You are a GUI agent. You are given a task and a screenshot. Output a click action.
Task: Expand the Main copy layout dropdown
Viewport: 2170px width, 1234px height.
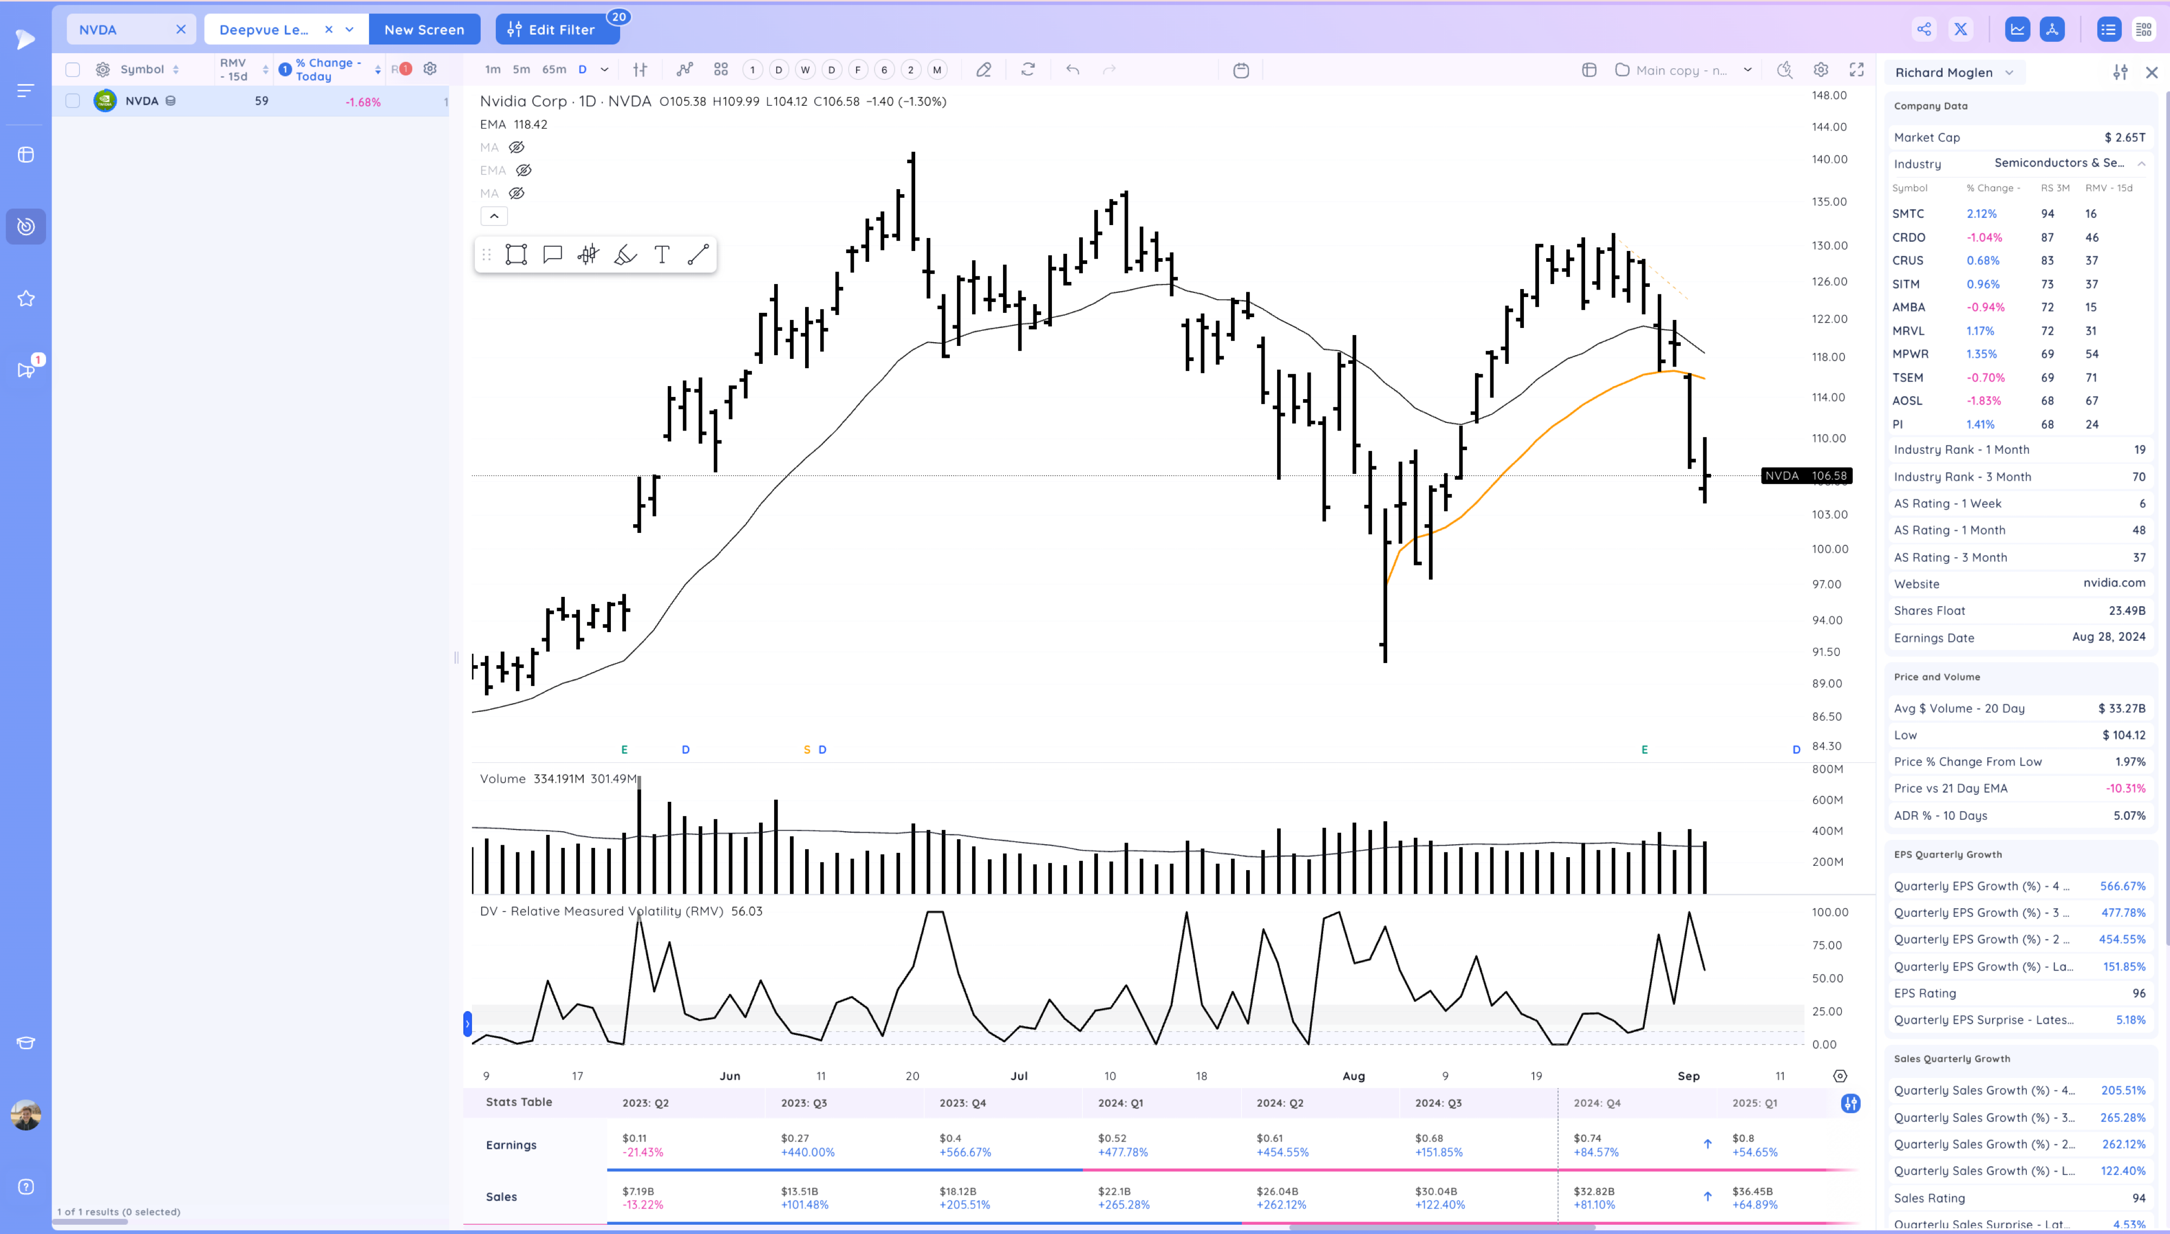tap(1746, 69)
